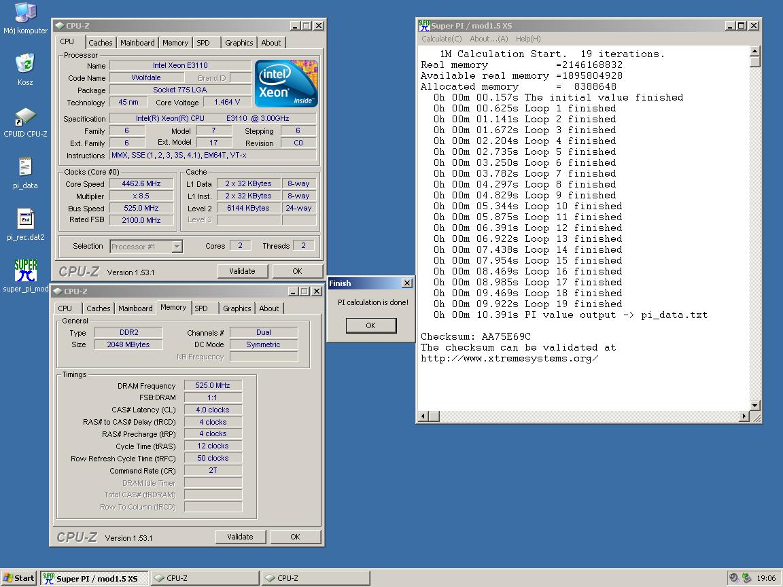Open the Graphics tab in upper CPU-Z
Image resolution: width=783 pixels, height=587 pixels.
click(x=239, y=43)
